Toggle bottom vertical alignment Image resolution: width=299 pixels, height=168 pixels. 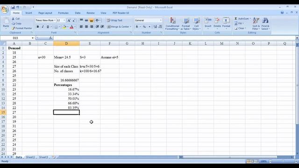(x=92, y=20)
